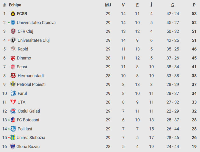This screenshot has height=152, width=200.
Task: Sort by the P points column header
Action: coord(194,5)
